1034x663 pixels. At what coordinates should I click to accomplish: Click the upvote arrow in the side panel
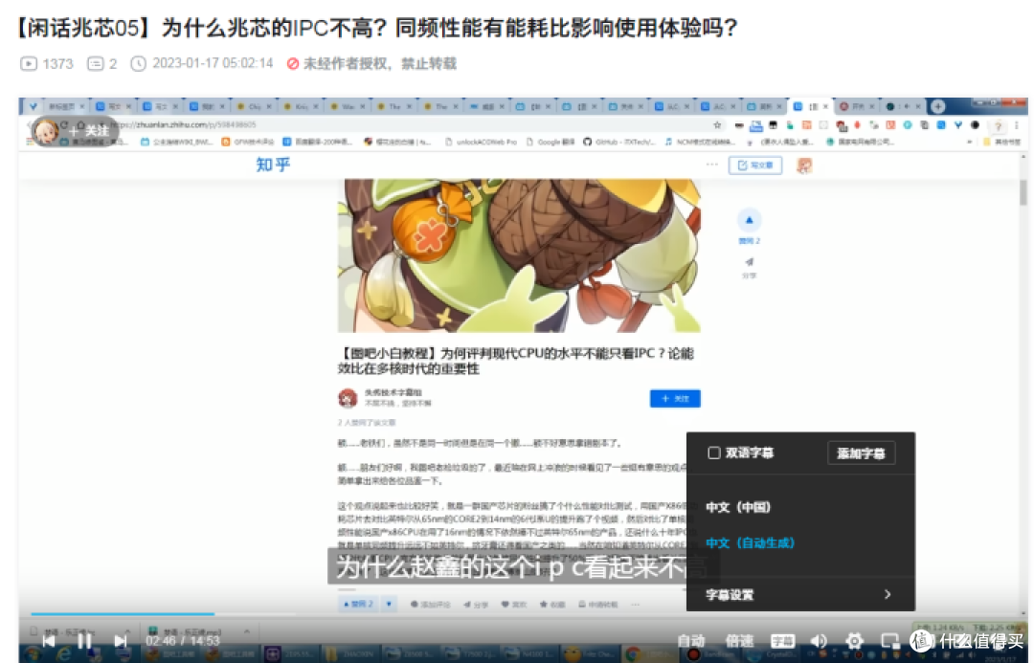749,220
